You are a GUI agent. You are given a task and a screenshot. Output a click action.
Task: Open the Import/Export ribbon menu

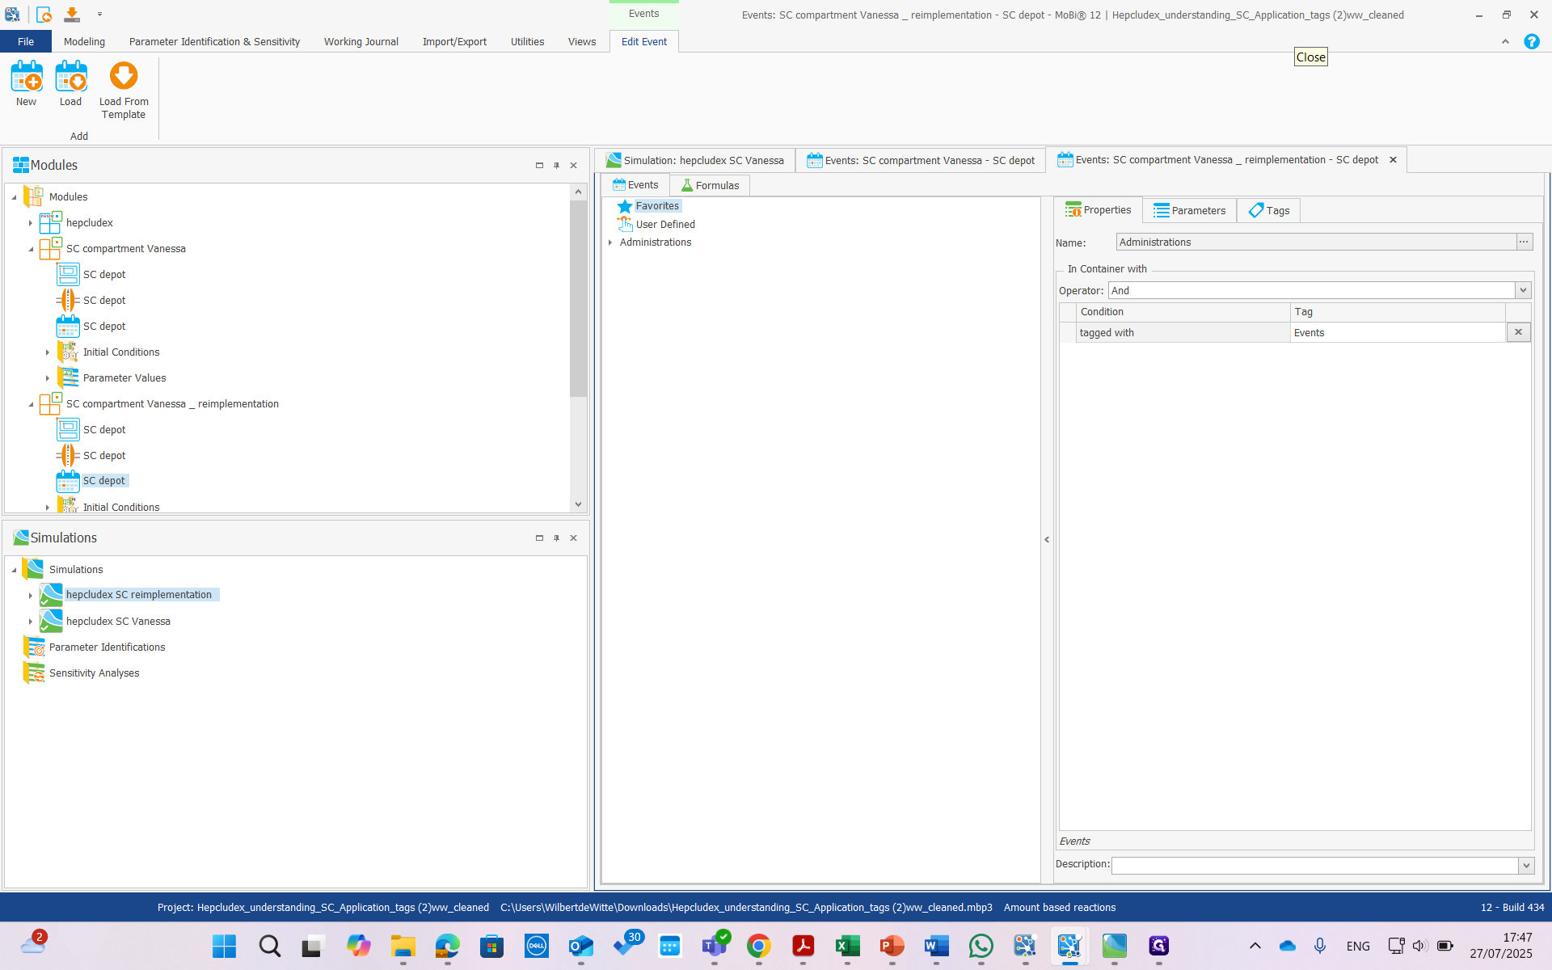point(454,42)
